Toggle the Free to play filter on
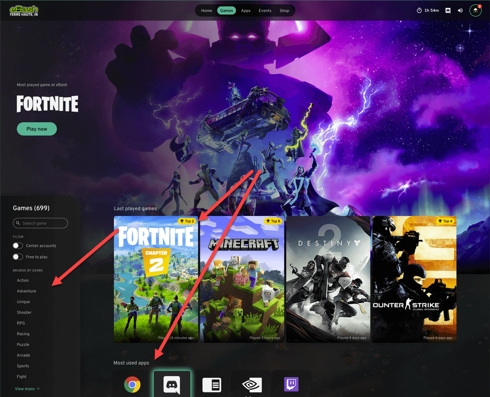This screenshot has height=397, width=490. tap(18, 257)
